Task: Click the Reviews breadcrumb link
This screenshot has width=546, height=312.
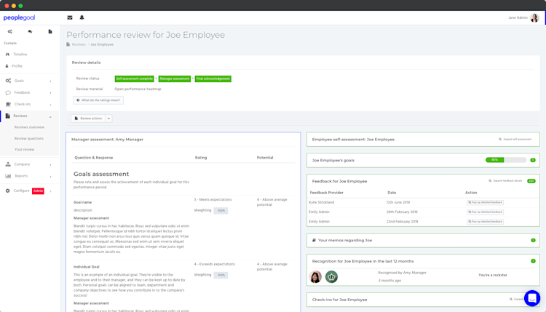Action: point(79,44)
